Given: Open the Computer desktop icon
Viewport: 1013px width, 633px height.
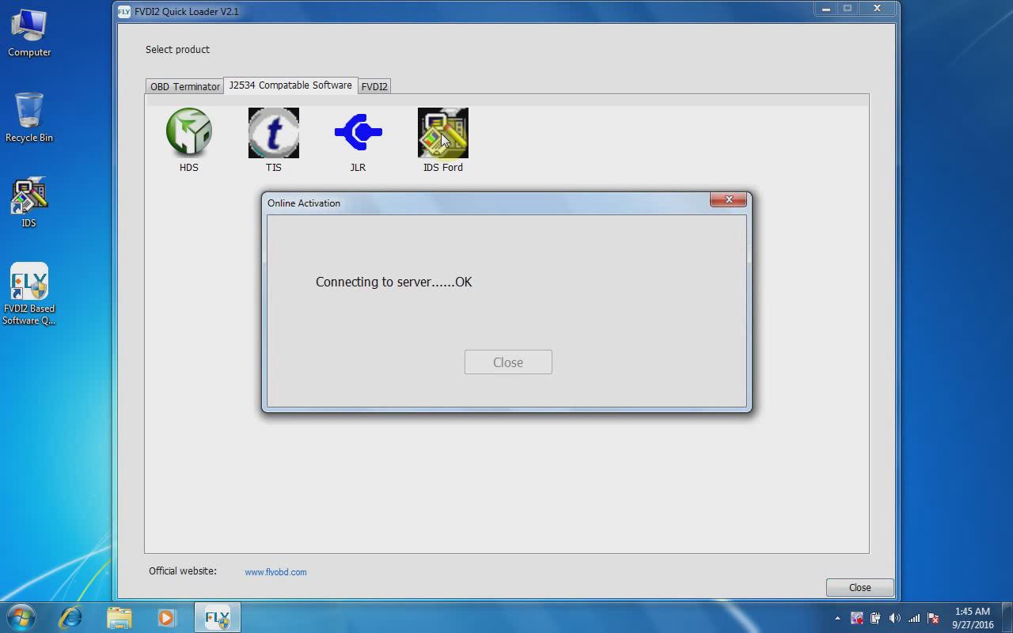Looking at the screenshot, I should pos(29,33).
